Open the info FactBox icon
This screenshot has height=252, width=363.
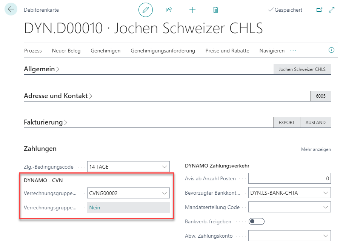click(332, 50)
